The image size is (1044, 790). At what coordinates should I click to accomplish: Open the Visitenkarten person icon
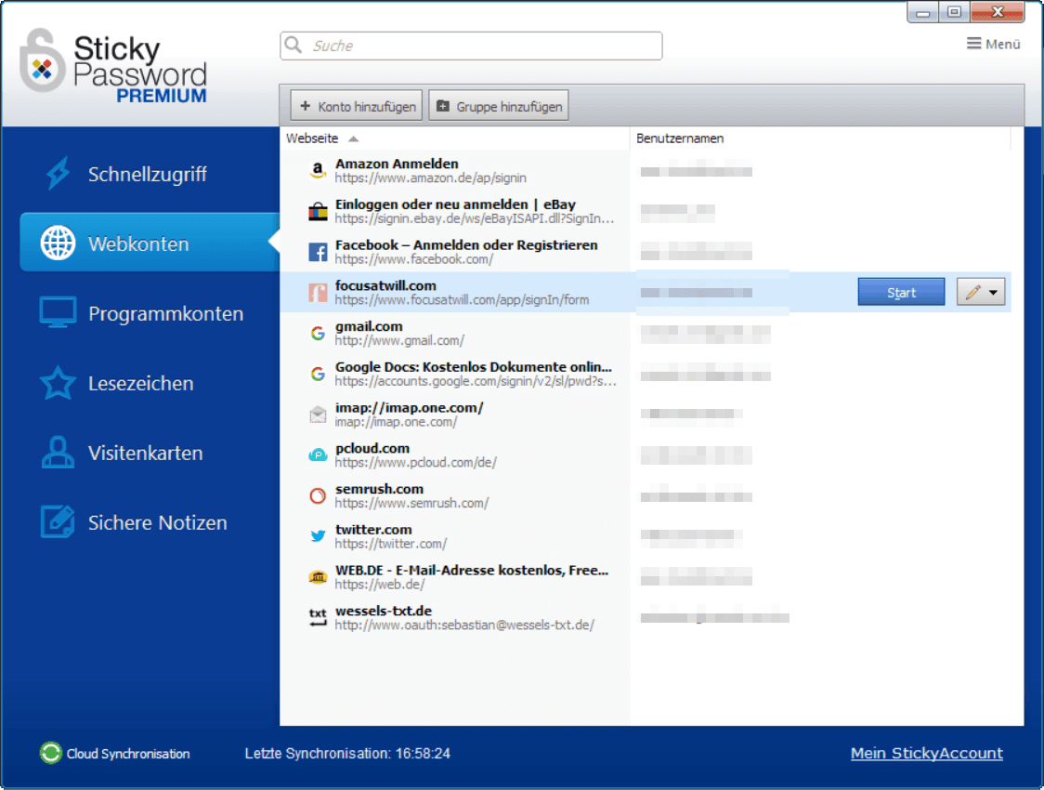tap(58, 453)
